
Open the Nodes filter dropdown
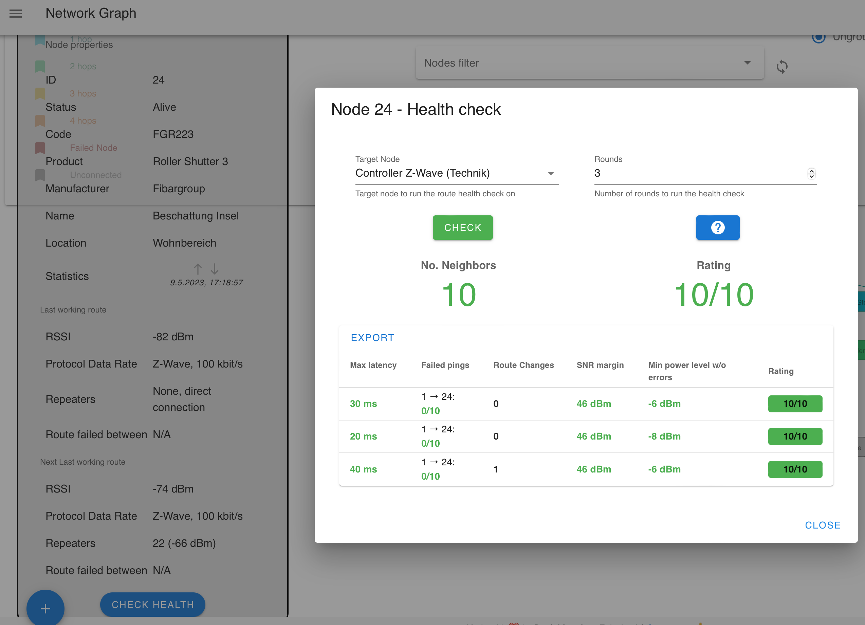tap(747, 62)
